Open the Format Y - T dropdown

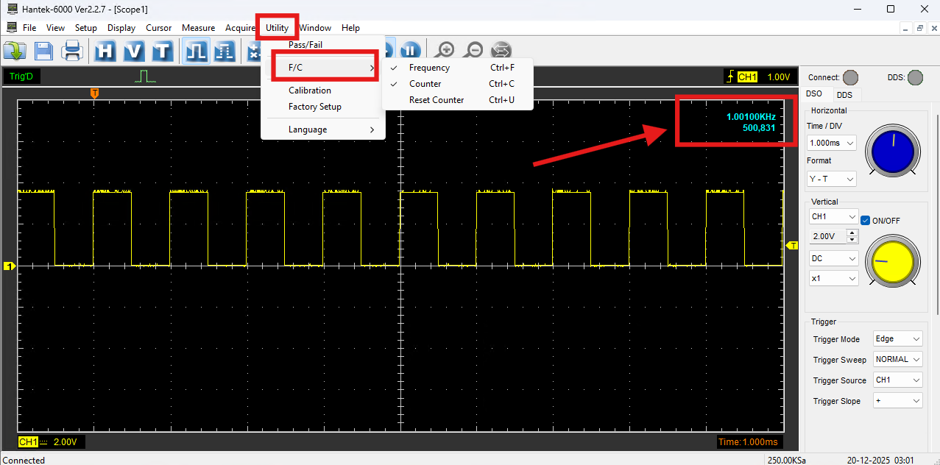pyautogui.click(x=832, y=179)
